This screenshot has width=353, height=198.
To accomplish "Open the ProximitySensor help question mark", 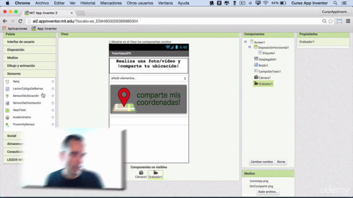I will [x=53, y=125].
